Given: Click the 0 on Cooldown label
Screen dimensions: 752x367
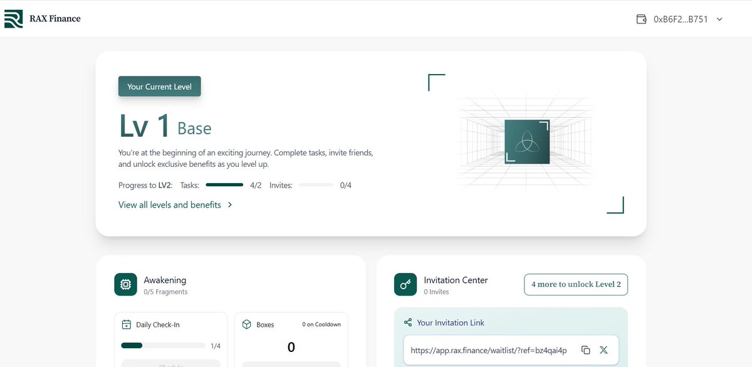Looking at the screenshot, I should point(321,324).
